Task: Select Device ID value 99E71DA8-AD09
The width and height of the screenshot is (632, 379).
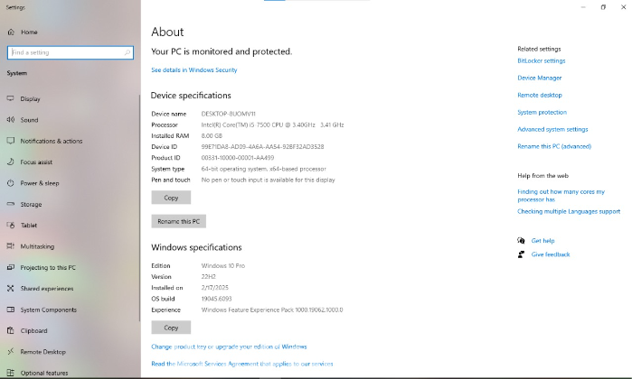Action: 262,147
